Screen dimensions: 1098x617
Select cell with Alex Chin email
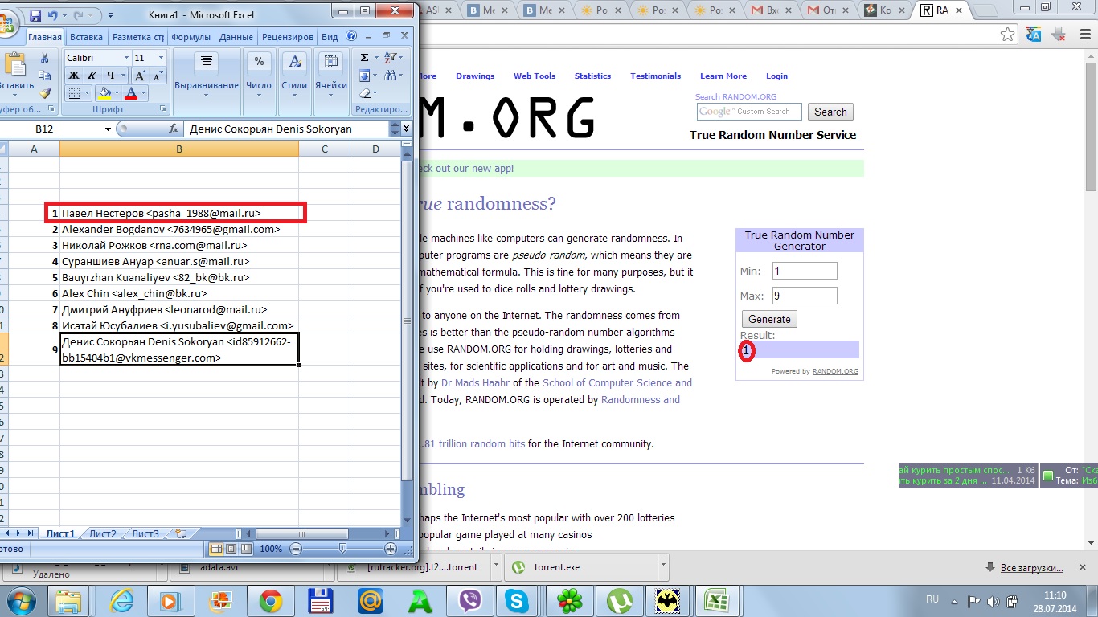(179, 293)
